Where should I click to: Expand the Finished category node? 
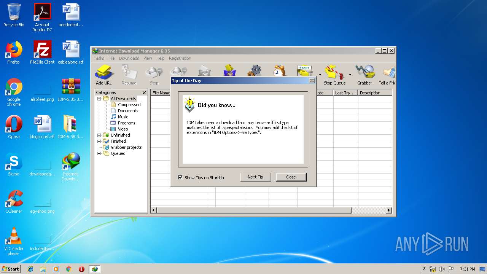99,141
